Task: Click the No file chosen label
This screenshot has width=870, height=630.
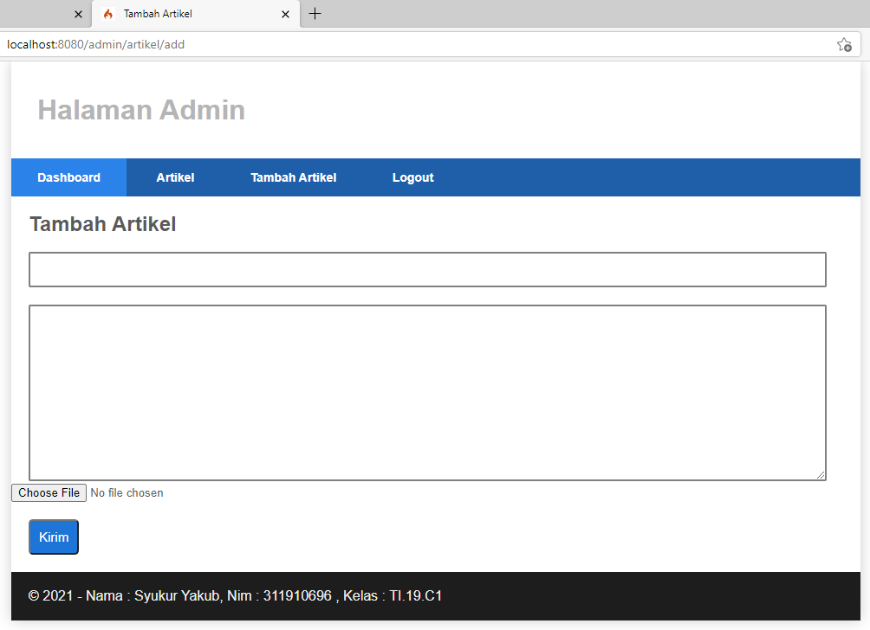Action: pyautogui.click(x=127, y=492)
